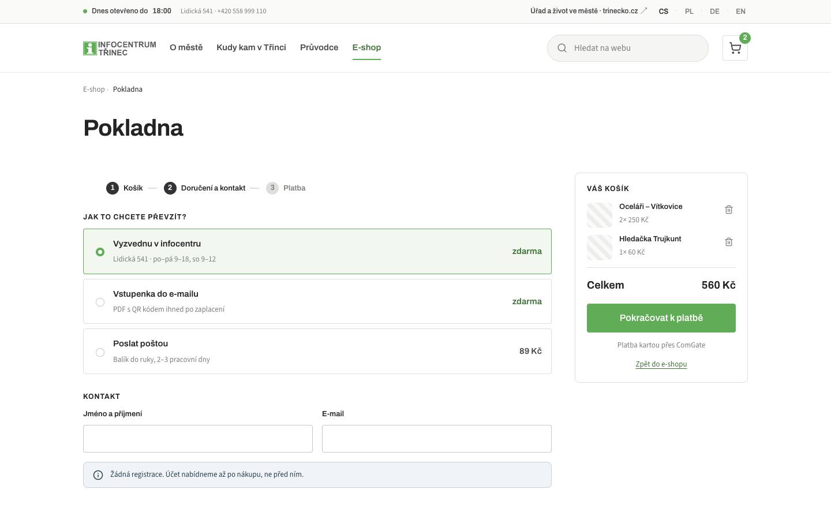Open Kudy kam v Třinci menu
Screen dimensions: 831x508
[251, 47]
